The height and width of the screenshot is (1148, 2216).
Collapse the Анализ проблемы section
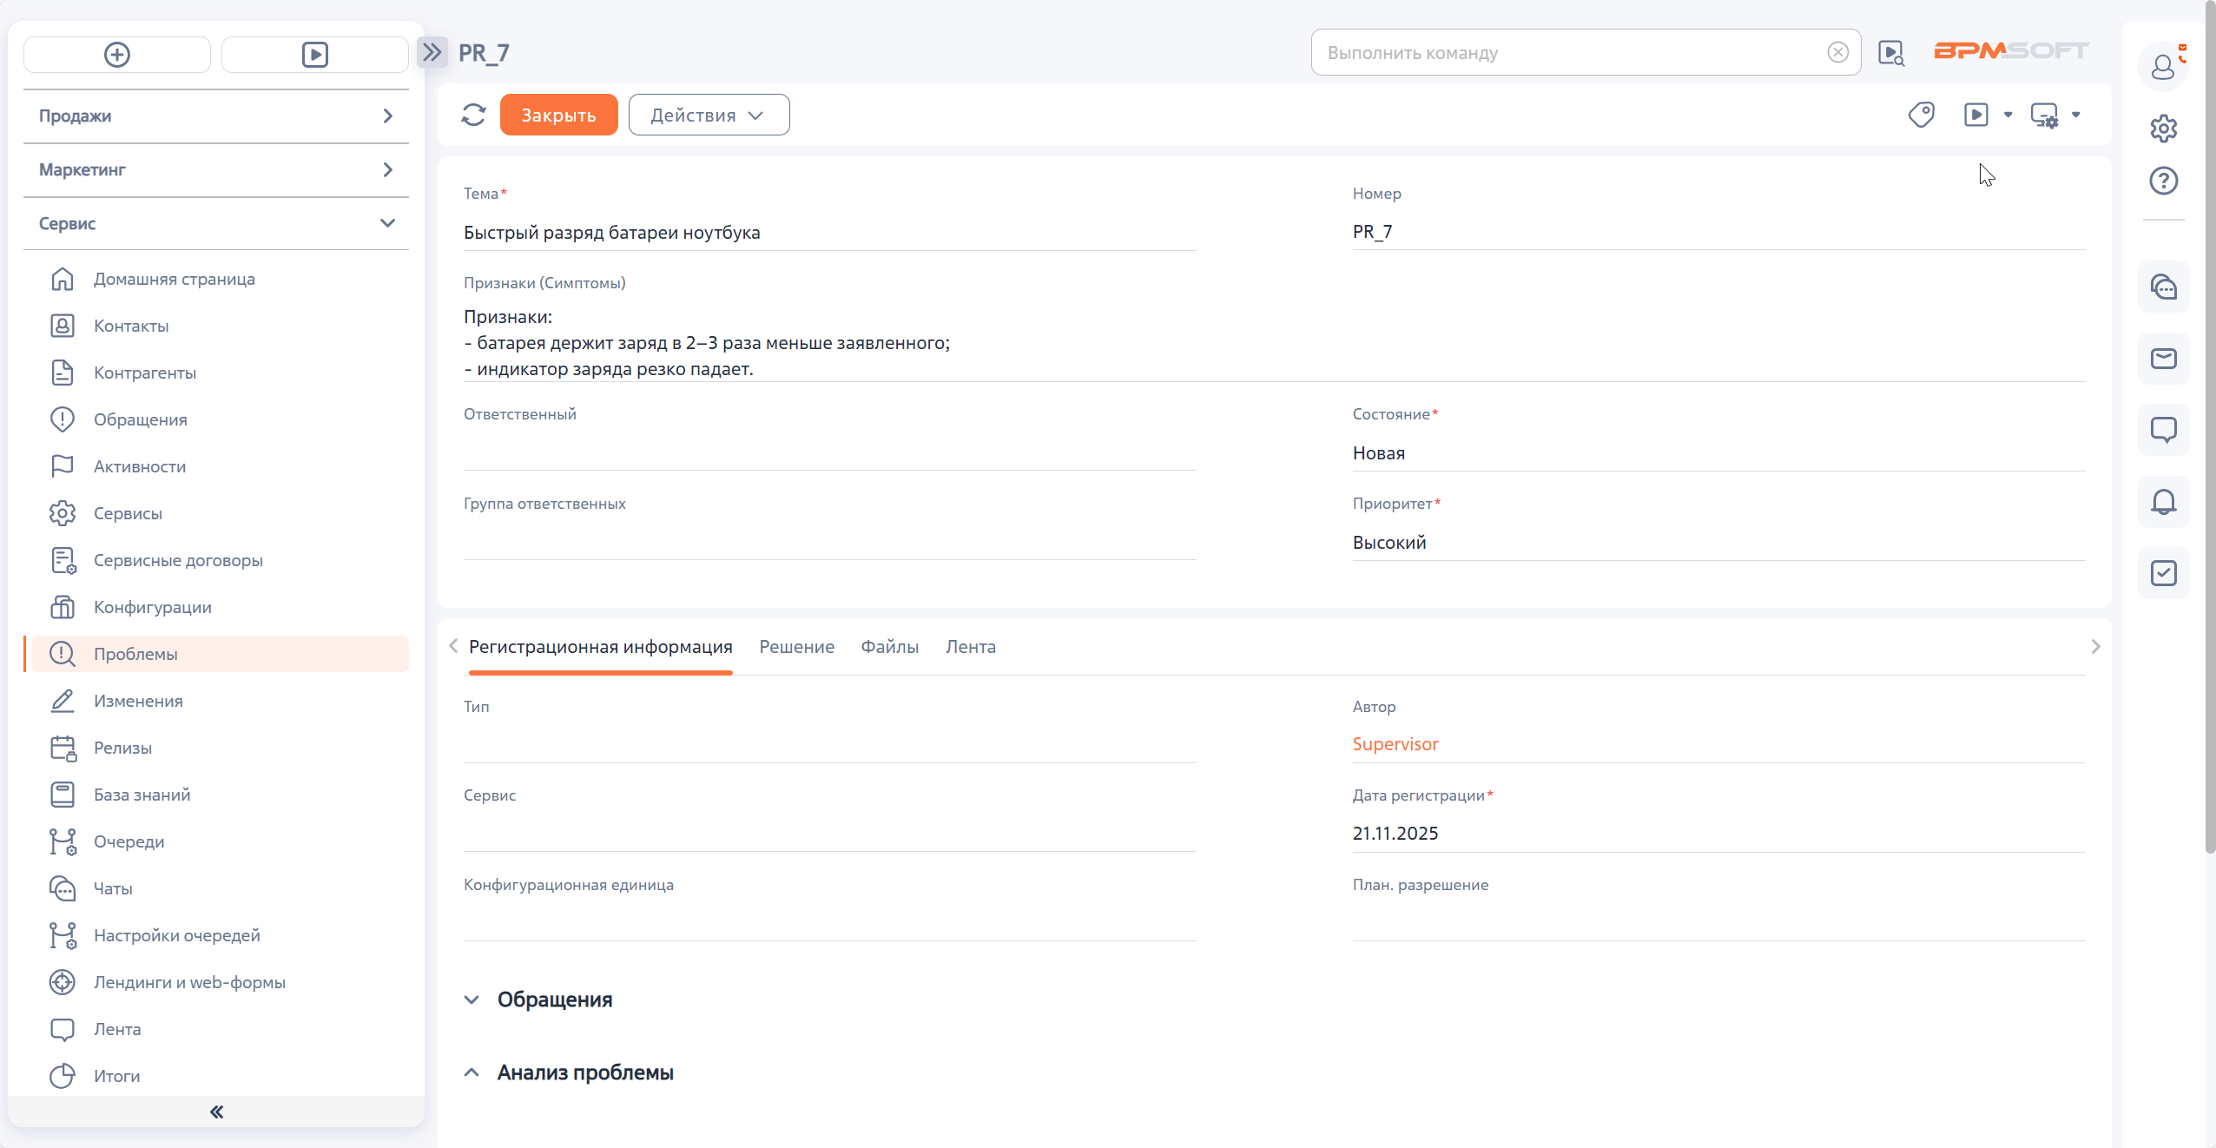(x=472, y=1072)
